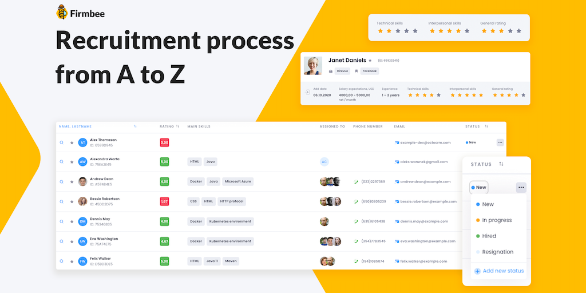This screenshot has height=293, width=586.
Task: Click the arrow icon left of Add date
Action: click(x=307, y=92)
